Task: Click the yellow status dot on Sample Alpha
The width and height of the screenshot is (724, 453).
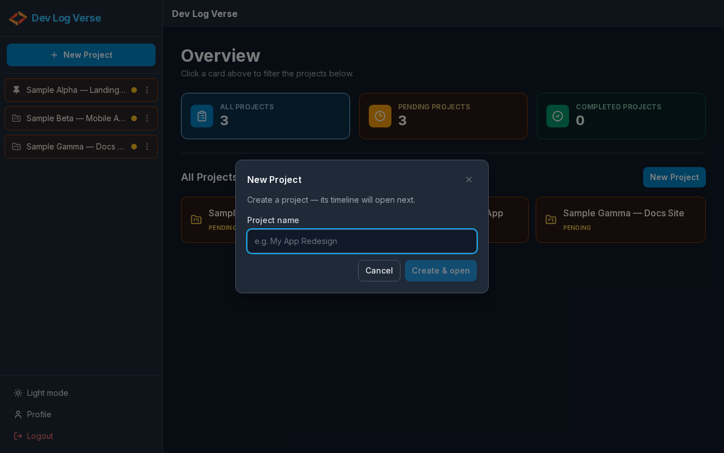Action: coord(134,90)
